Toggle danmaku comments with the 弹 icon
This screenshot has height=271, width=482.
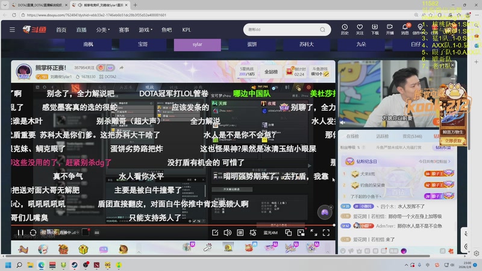(x=240, y=232)
